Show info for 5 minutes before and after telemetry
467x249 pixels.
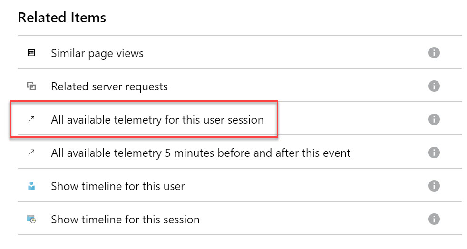[x=434, y=153]
